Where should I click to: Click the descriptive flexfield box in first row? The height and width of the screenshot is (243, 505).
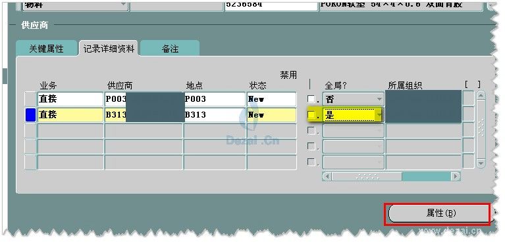point(469,99)
